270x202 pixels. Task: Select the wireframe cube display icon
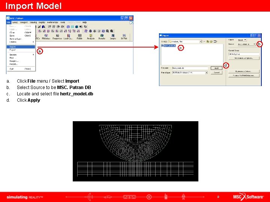point(68,27)
